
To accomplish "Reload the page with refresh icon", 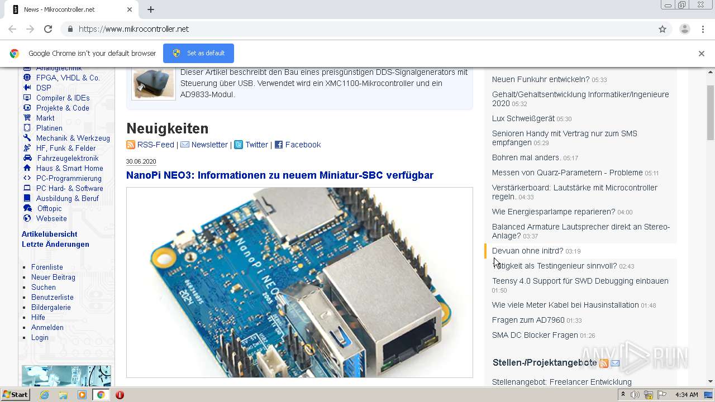I will click(x=48, y=29).
